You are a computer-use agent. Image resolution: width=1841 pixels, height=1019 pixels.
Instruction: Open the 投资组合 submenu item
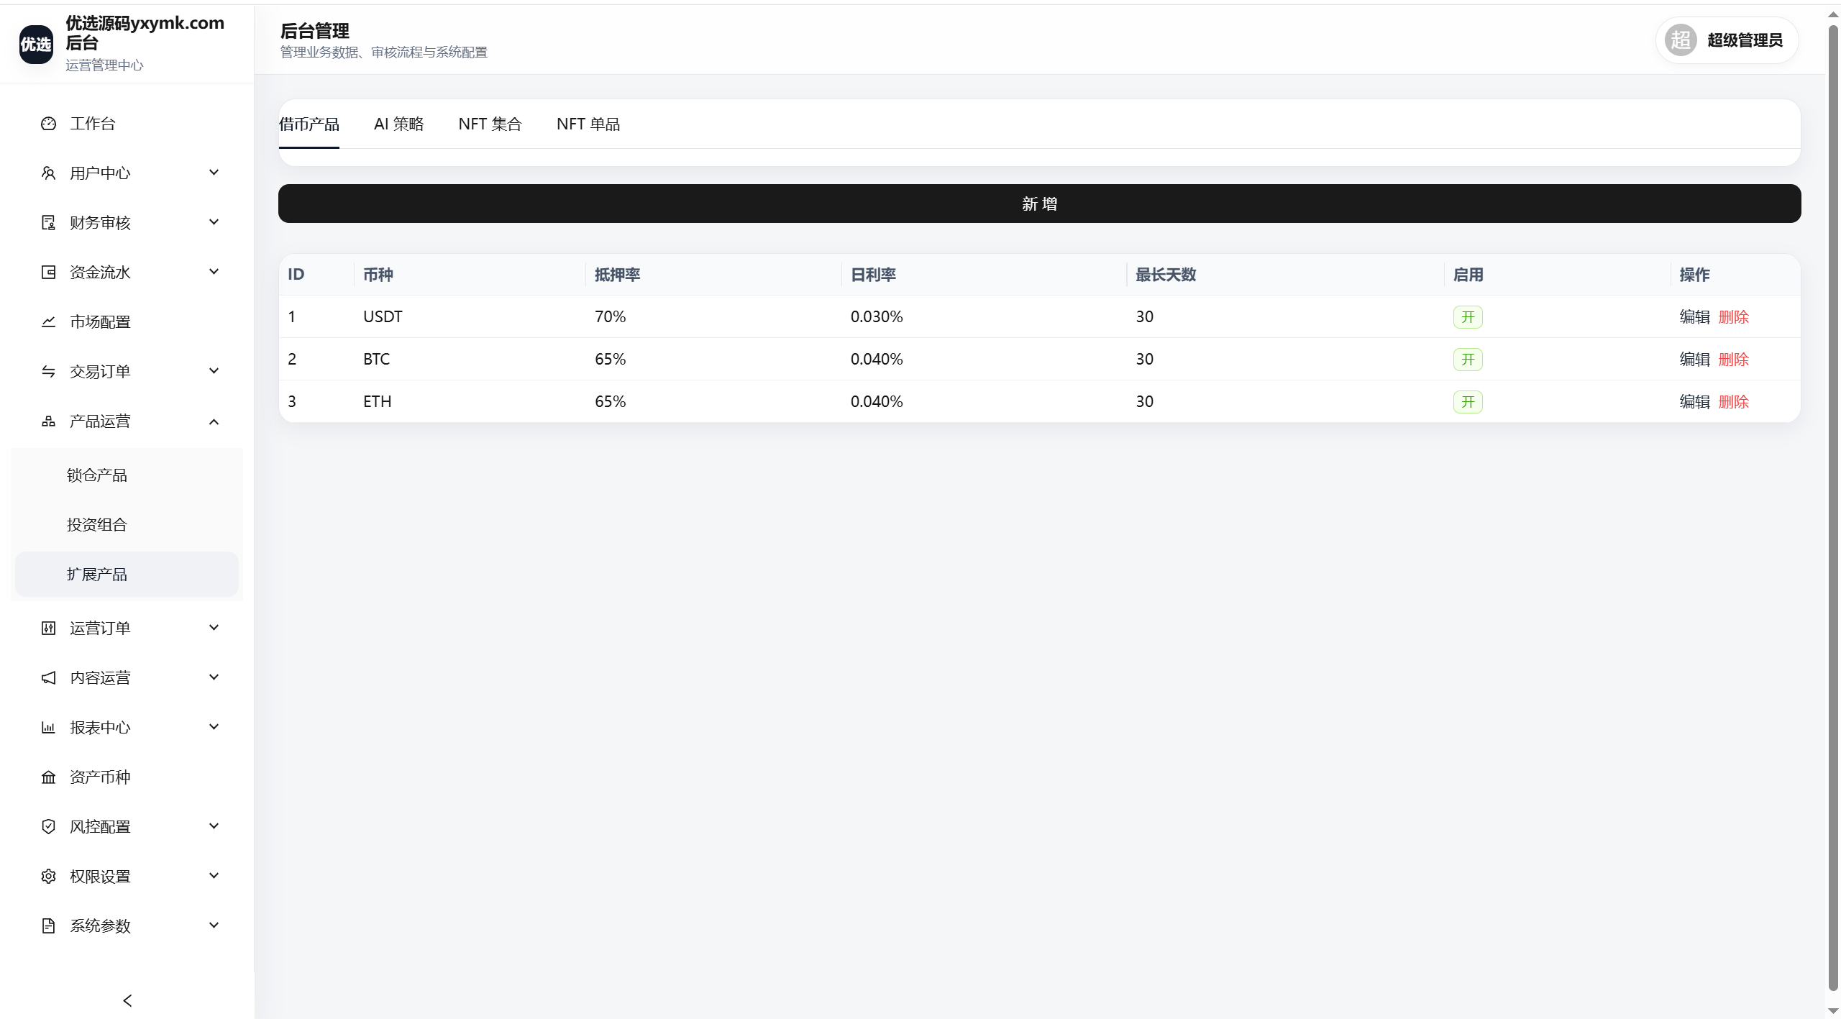click(127, 525)
